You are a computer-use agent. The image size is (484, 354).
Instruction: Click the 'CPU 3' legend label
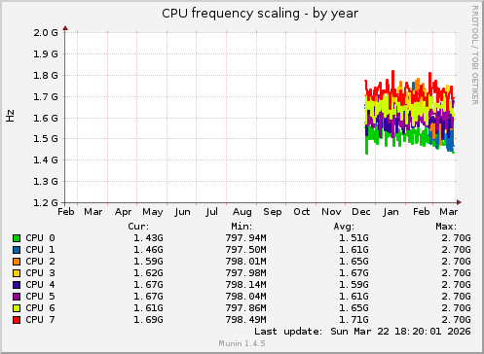pos(40,273)
